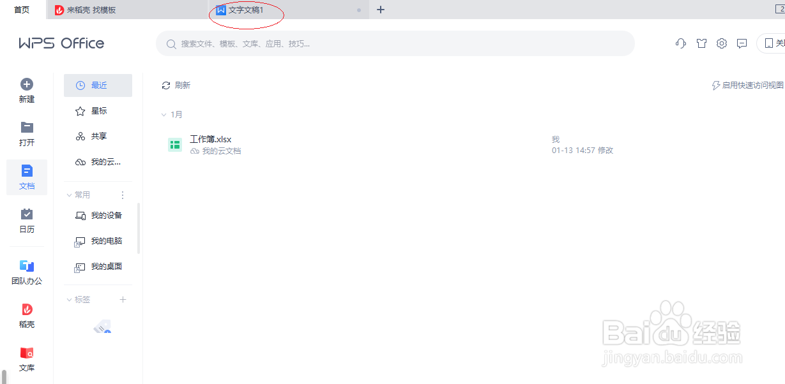The image size is (785, 384).
Task: Open WPS customer service headset icon
Action: click(680, 43)
